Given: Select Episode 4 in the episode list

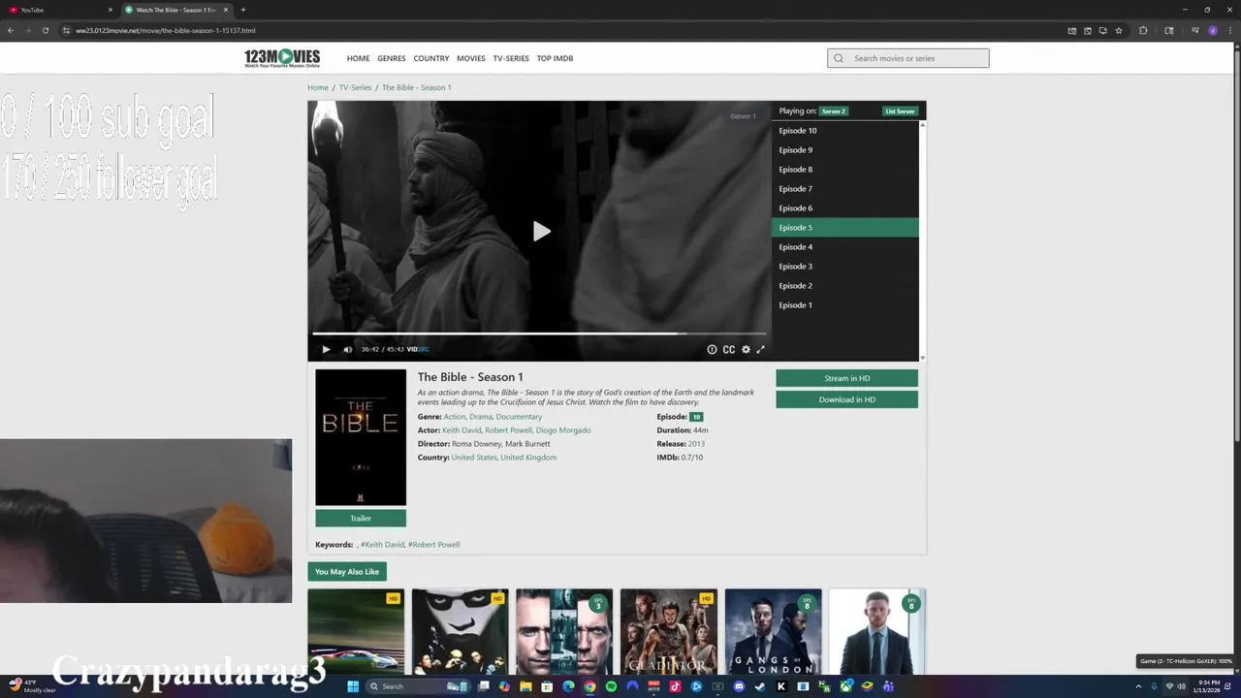Looking at the screenshot, I should (x=844, y=247).
